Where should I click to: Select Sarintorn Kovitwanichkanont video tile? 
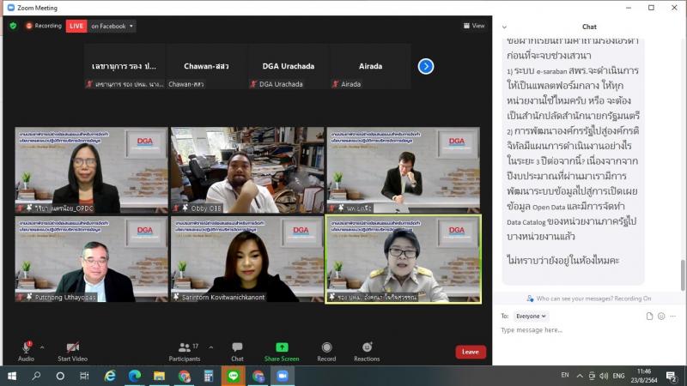247,259
